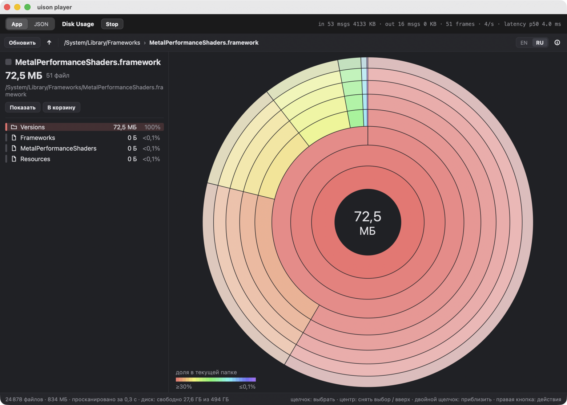This screenshot has height=405, width=567.
Task: Switch interface language to EN
Action: [x=524, y=42]
